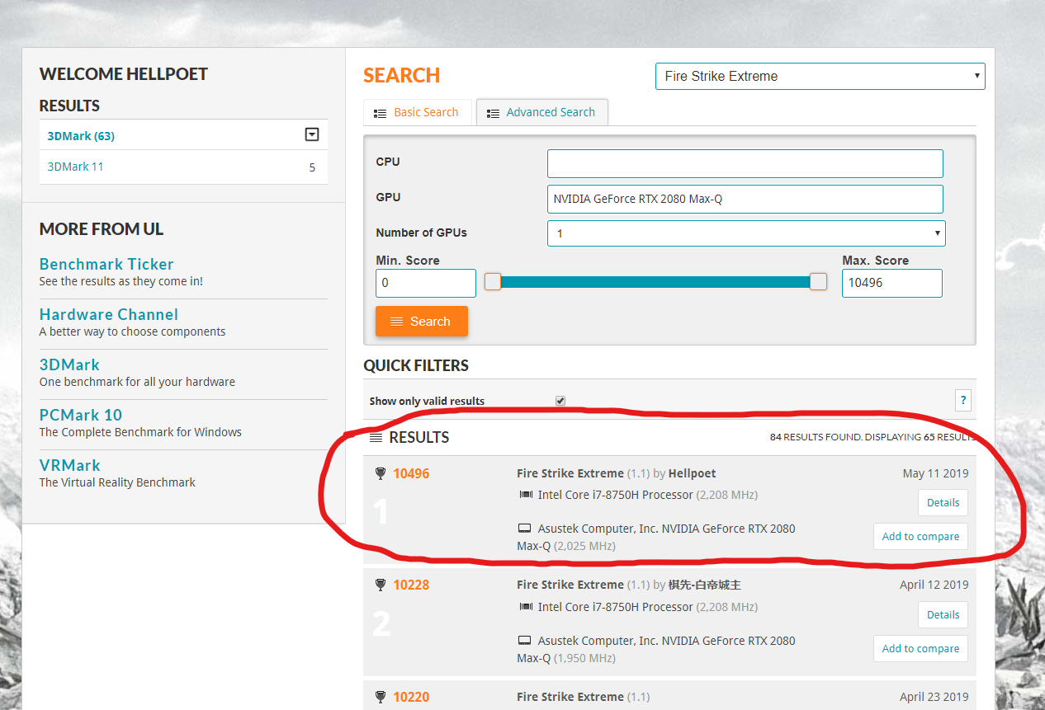Click the laptop icon in Hellpoet result
Viewport: 1045px width, 710px height.
point(524,529)
